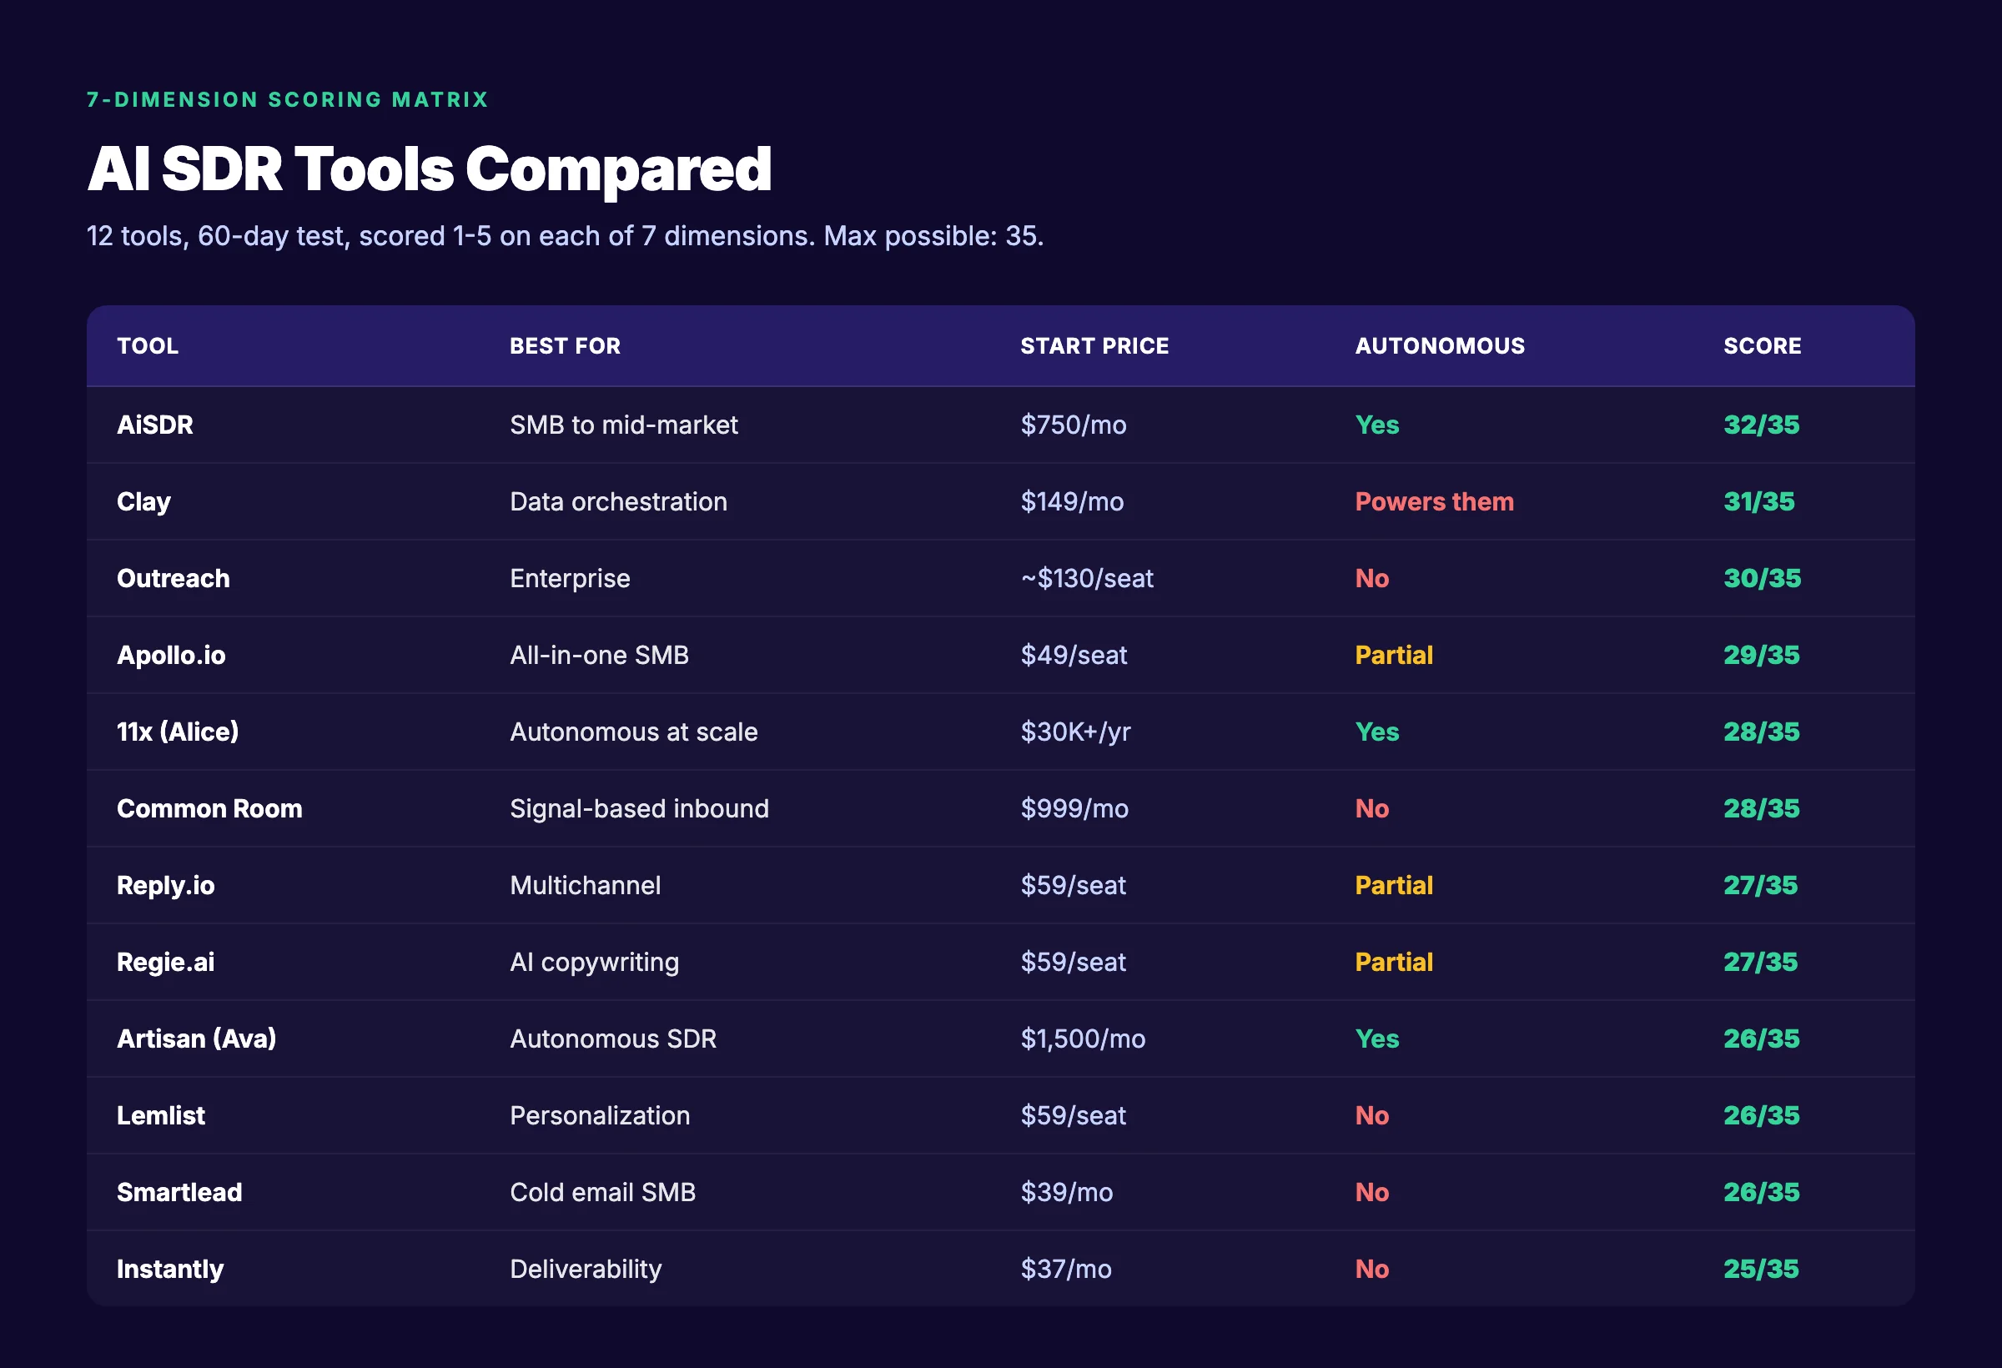Click the 25/35 score
The height and width of the screenshot is (1368, 2002).
[x=1761, y=1269]
